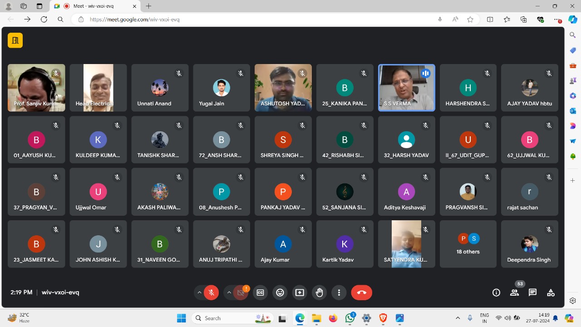
Task: Show the participants list with 53 people
Action: [514, 293]
